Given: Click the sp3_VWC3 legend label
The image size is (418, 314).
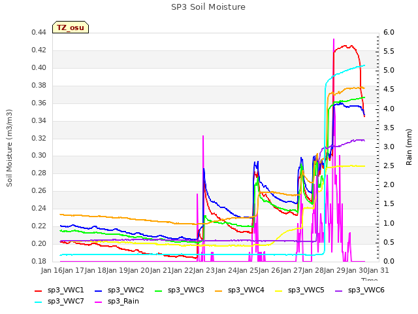Looking at the screenshot, I should pyautogui.click(x=185, y=290).
